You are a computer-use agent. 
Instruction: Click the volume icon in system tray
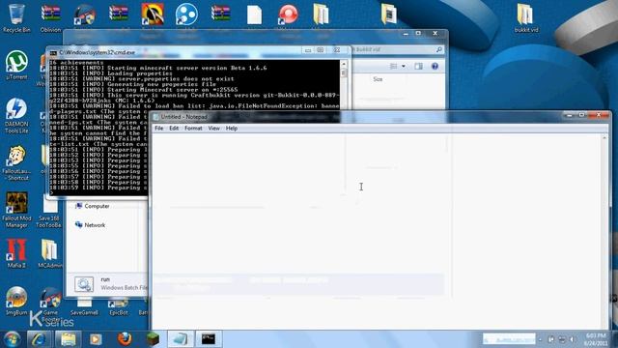(573, 339)
